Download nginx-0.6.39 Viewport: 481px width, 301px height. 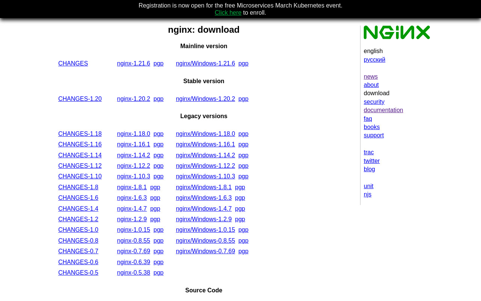(133, 262)
